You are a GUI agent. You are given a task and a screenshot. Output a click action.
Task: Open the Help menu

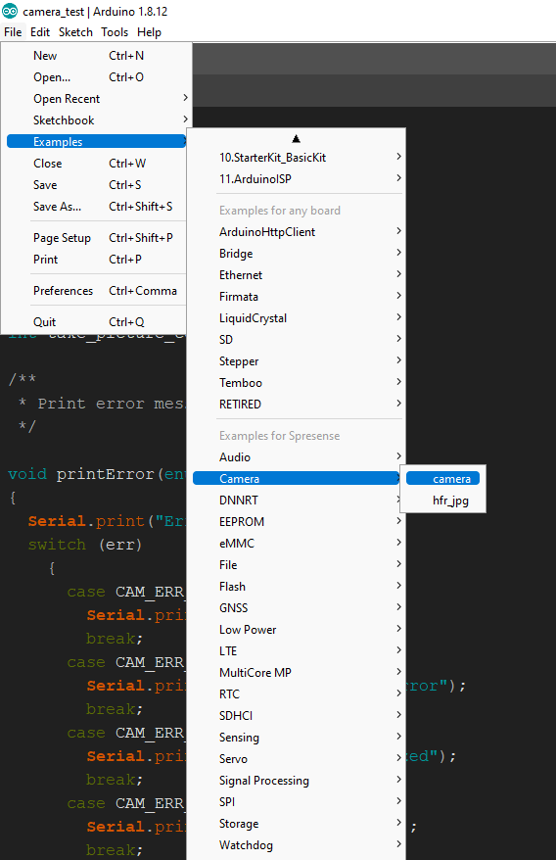tap(149, 32)
